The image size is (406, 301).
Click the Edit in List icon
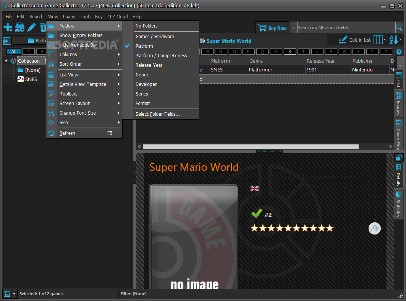coord(343,40)
